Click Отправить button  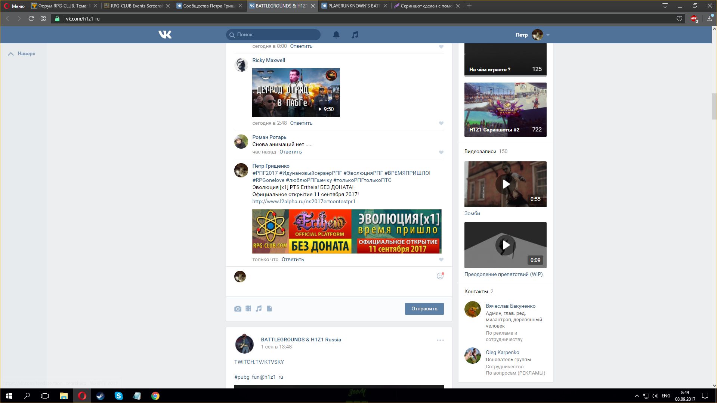(x=424, y=309)
